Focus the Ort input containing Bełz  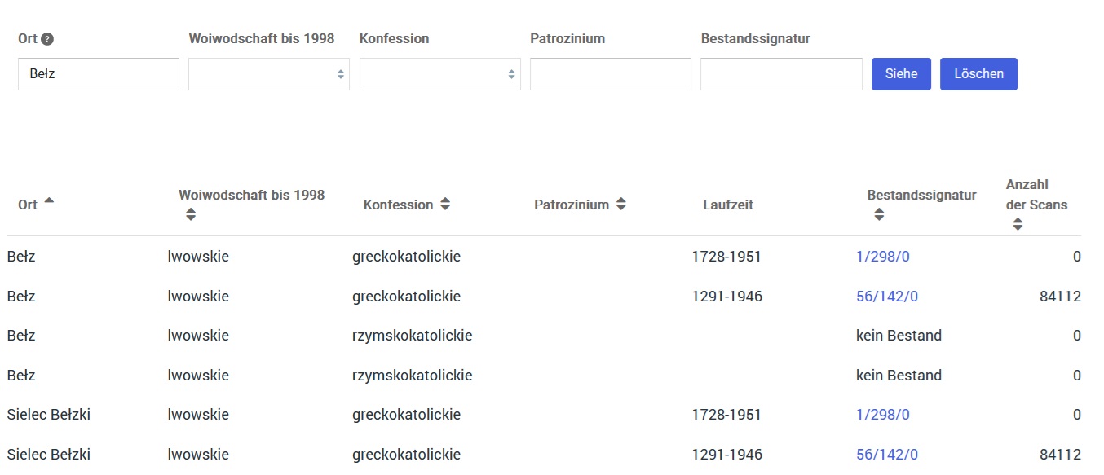pyautogui.click(x=99, y=74)
